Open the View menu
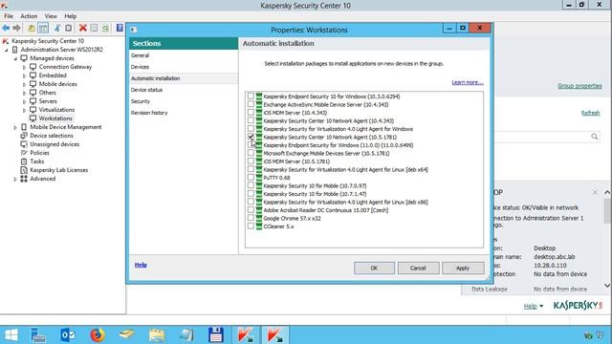The width and height of the screenshot is (612, 344). 51,16
